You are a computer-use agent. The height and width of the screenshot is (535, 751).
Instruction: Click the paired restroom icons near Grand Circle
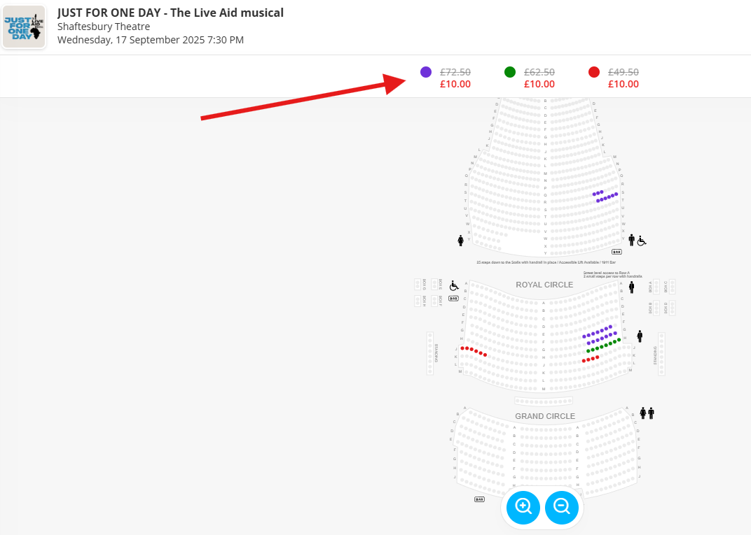click(647, 413)
